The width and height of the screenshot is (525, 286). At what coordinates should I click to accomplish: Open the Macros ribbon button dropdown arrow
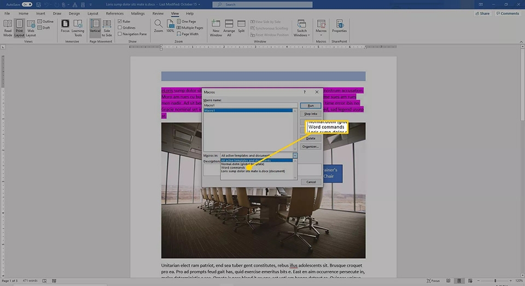tap(321, 35)
